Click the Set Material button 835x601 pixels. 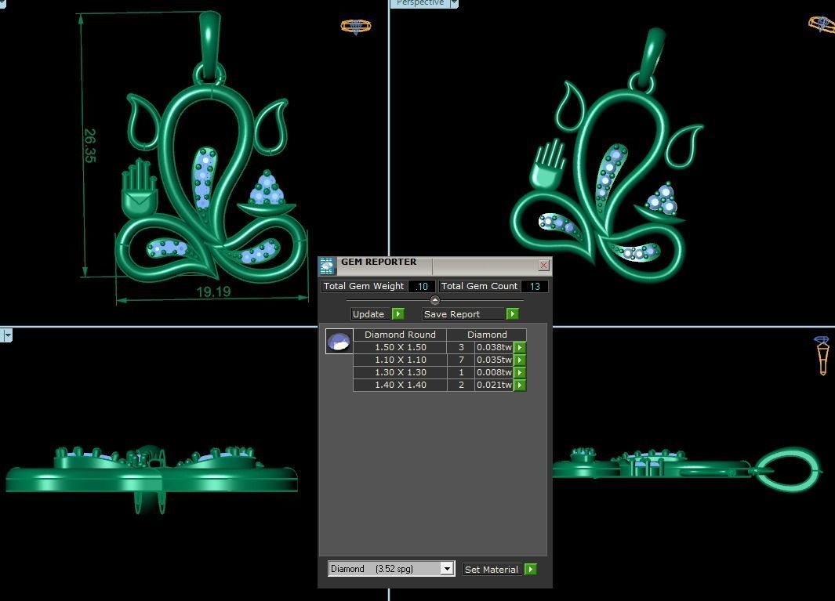[491, 570]
